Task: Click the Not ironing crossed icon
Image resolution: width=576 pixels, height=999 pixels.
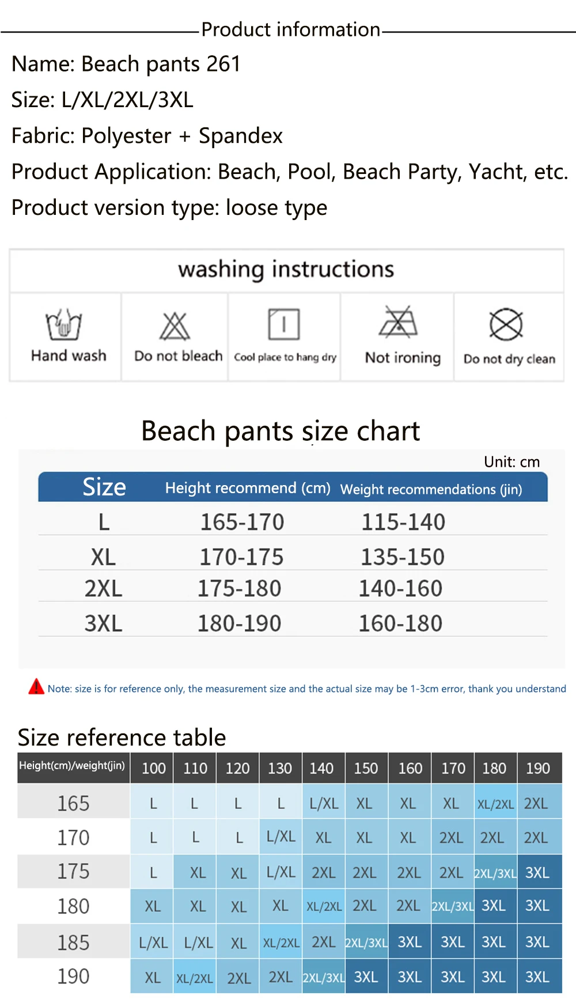Action: click(398, 321)
